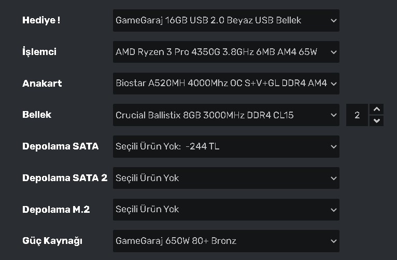Click the Bellek quantity field showing 2

(x=357, y=115)
